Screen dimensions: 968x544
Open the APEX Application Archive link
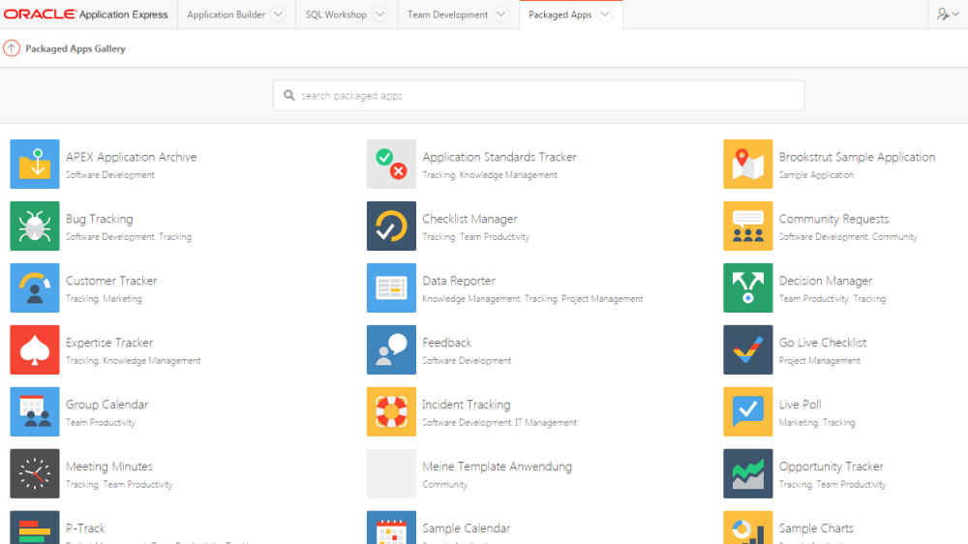coord(131,157)
